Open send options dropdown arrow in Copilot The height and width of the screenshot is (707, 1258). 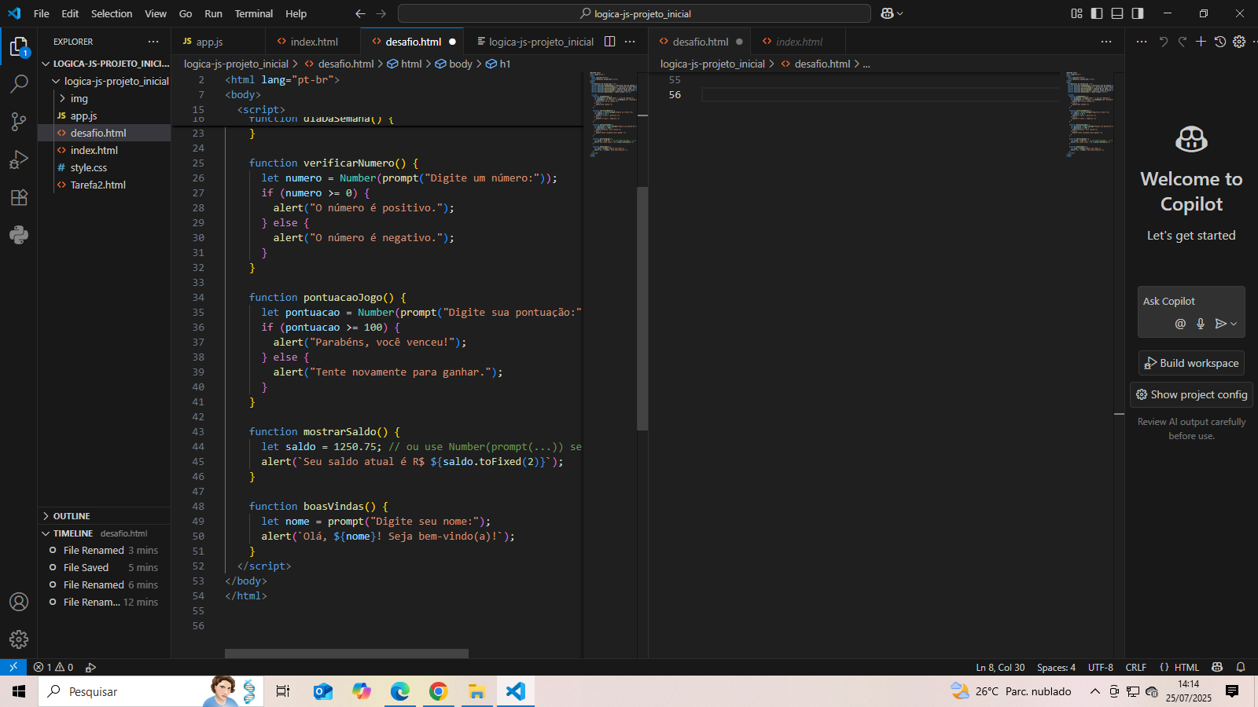coord(1234,324)
